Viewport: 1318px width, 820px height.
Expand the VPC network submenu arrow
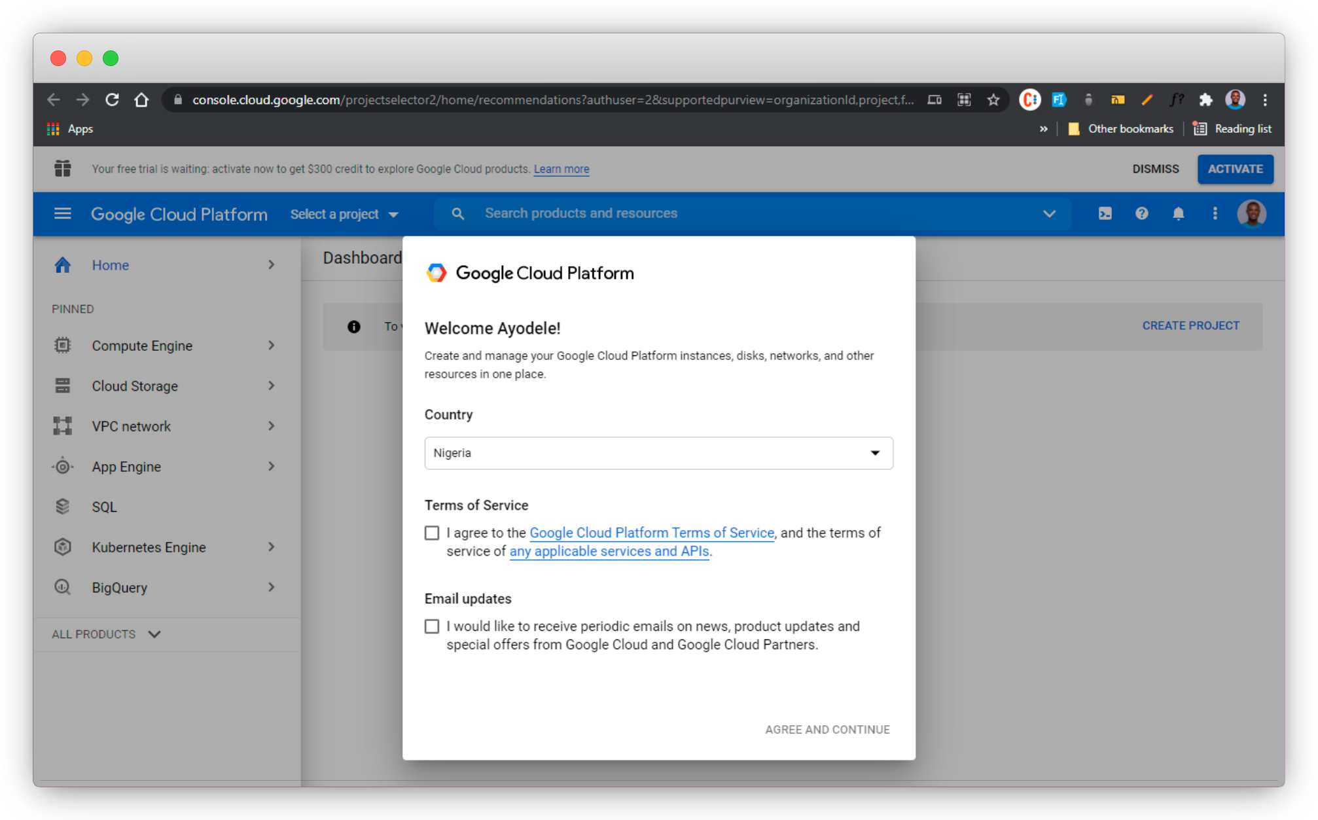click(271, 426)
